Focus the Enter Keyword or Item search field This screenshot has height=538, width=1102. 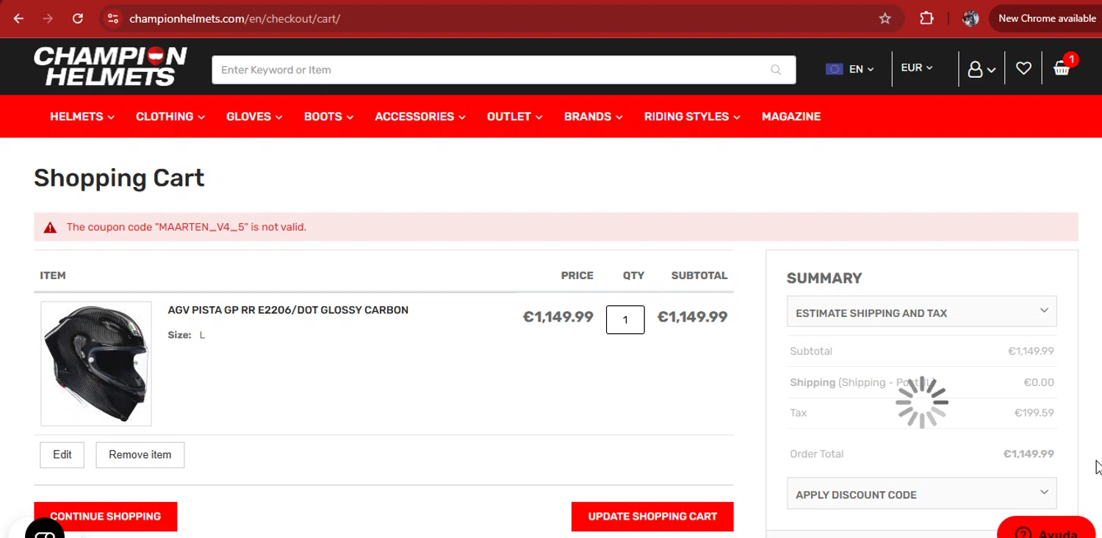(x=503, y=70)
